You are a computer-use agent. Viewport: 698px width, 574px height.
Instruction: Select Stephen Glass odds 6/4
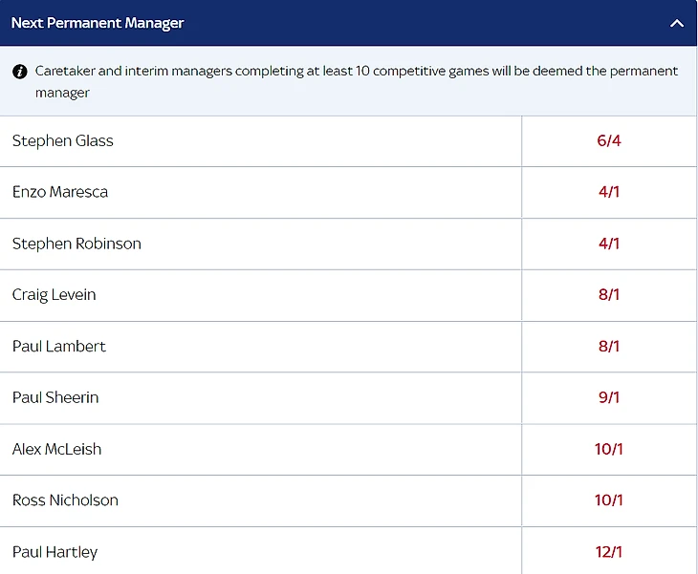pos(609,141)
